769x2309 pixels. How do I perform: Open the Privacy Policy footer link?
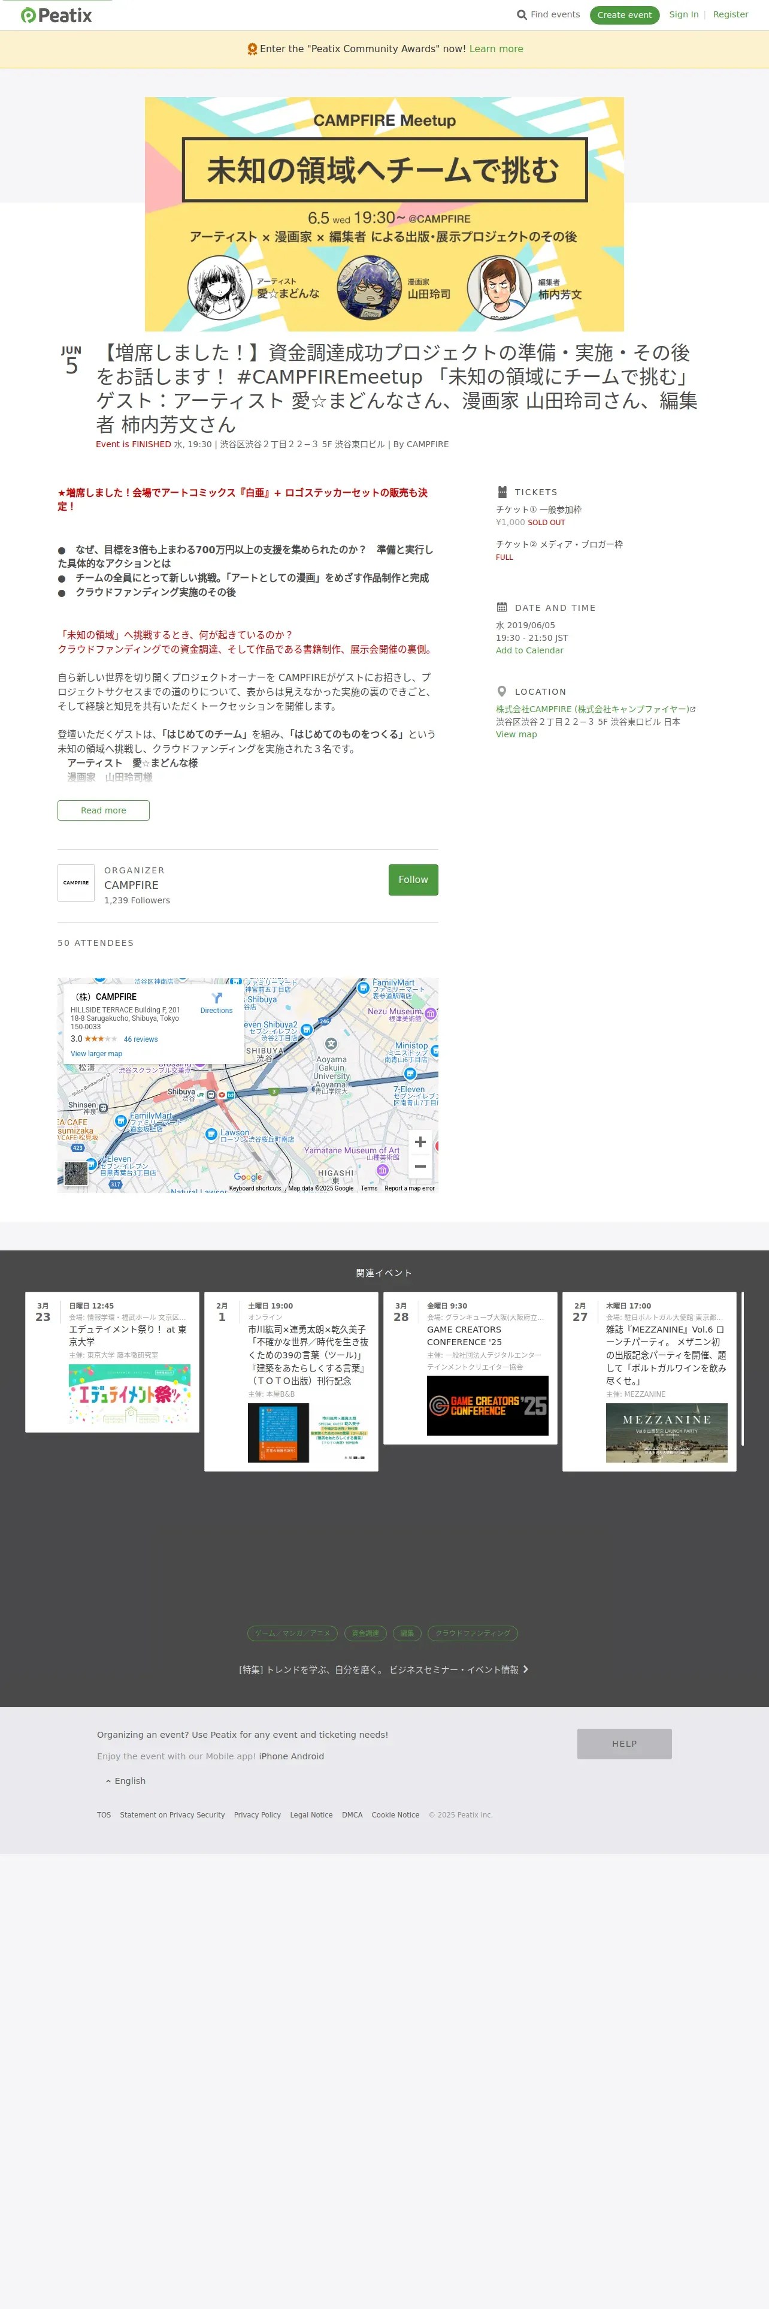(257, 1815)
